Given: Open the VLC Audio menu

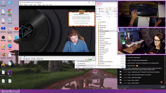Looking at the screenshot, I should click(x=31, y=5).
